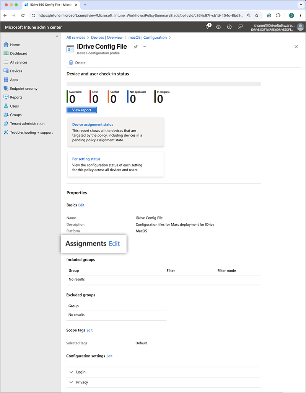
Task: Edit the Assignments section
Action: pos(114,244)
